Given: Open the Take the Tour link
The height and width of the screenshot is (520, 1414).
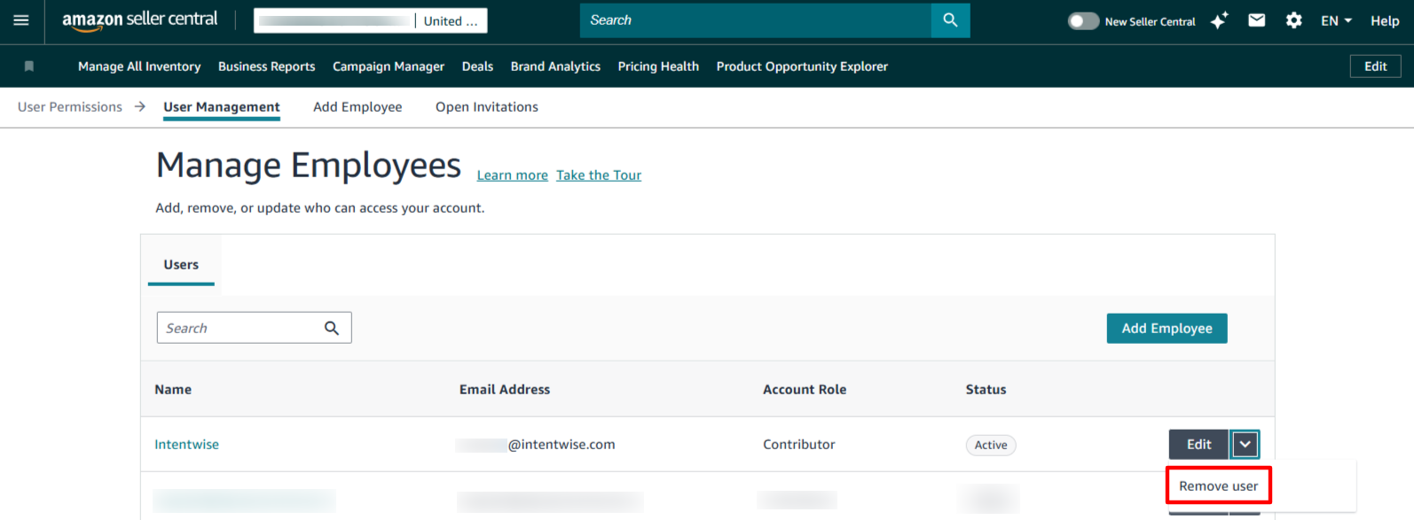Looking at the screenshot, I should point(599,175).
